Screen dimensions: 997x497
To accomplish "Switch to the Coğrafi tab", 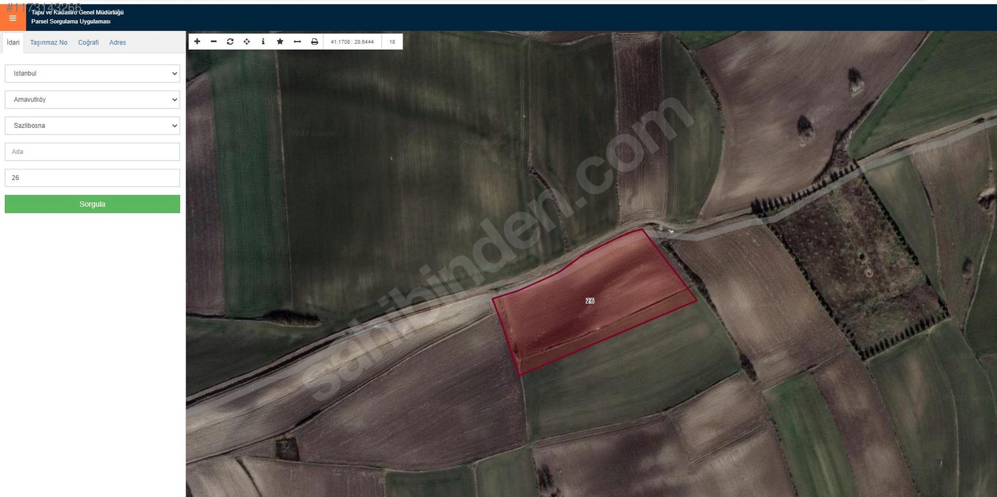I will pyautogui.click(x=88, y=42).
